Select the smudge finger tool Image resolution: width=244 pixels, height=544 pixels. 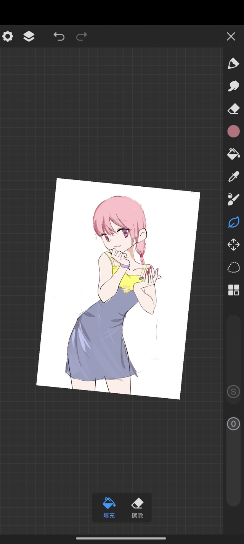[233, 86]
